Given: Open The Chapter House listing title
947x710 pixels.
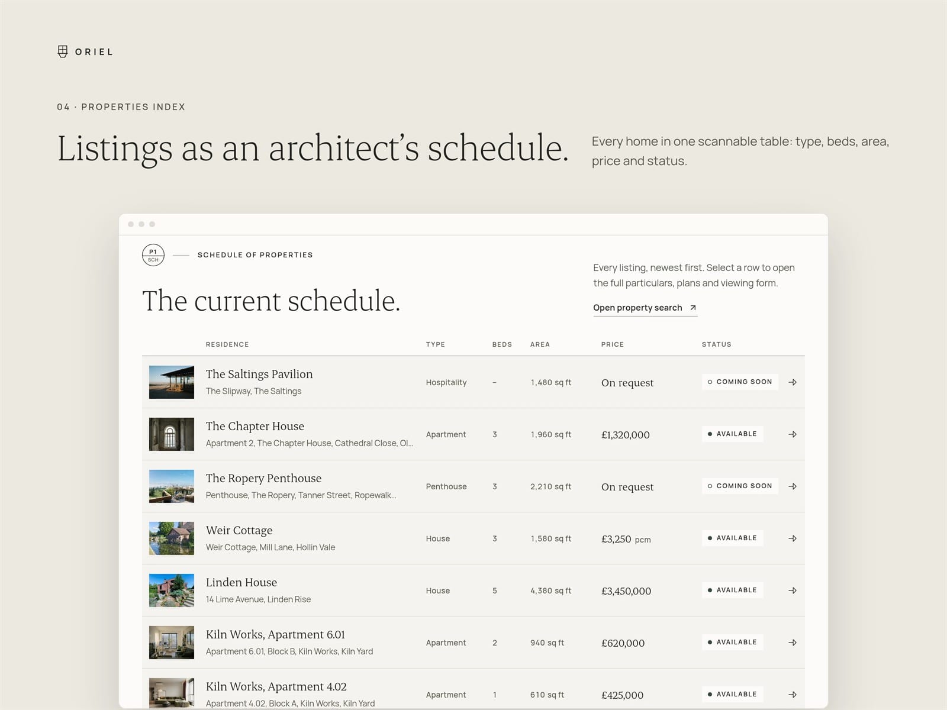Looking at the screenshot, I should tap(255, 426).
